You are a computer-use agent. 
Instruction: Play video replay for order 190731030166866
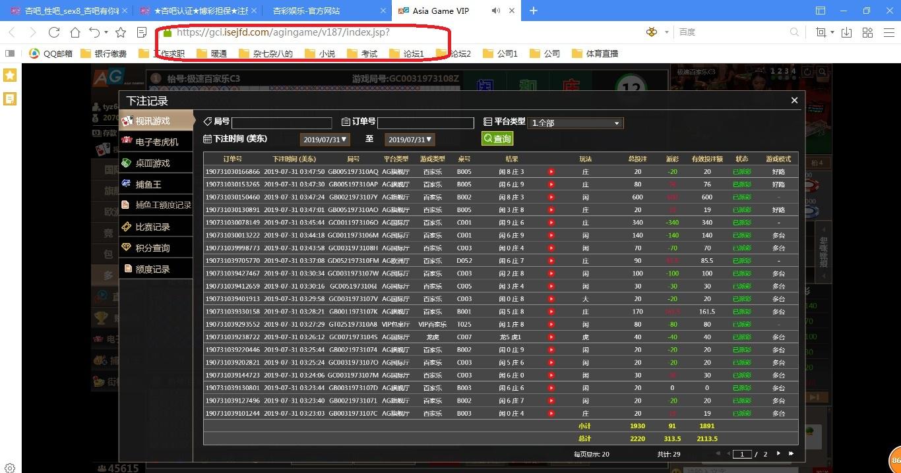click(x=551, y=172)
